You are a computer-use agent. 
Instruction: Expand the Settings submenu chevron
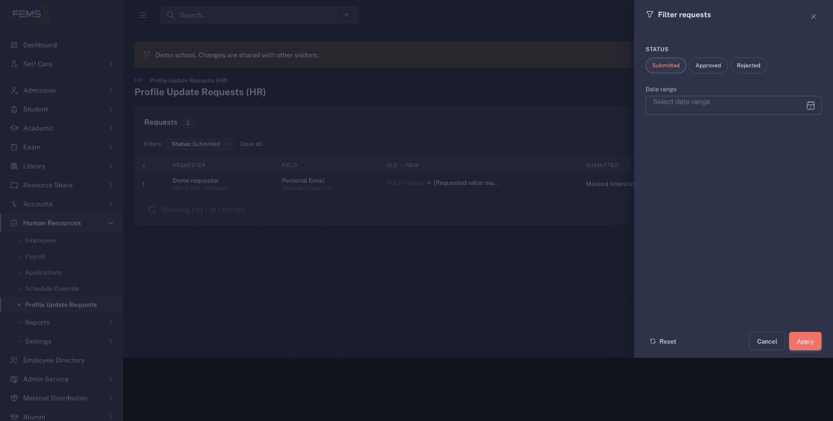111,341
